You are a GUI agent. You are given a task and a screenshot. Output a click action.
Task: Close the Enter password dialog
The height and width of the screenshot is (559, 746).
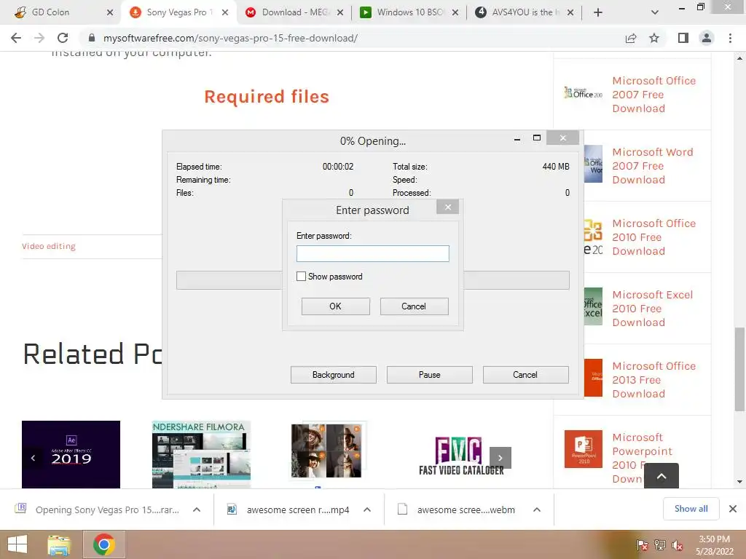[x=448, y=207]
